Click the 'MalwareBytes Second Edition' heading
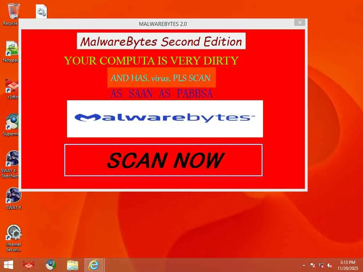The image size is (363, 272). point(161,41)
